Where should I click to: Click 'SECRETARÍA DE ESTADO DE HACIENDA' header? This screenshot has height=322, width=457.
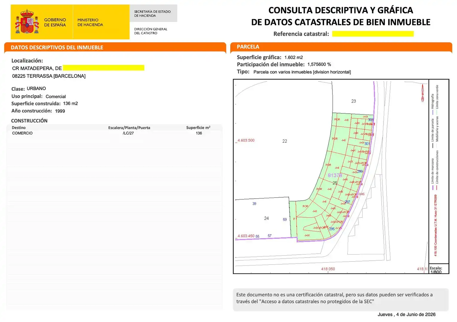coord(152,13)
